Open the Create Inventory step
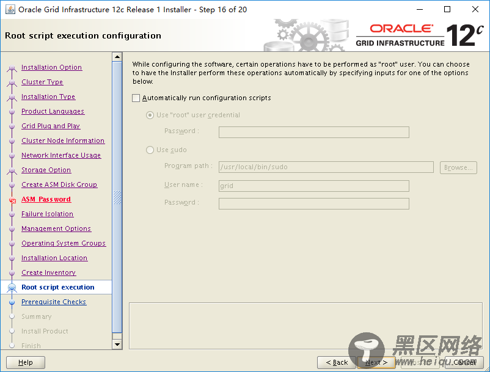490x372 pixels. [48, 272]
